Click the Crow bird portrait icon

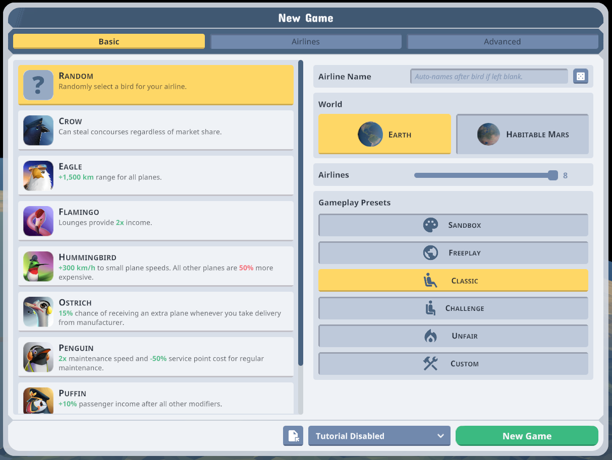click(x=38, y=130)
